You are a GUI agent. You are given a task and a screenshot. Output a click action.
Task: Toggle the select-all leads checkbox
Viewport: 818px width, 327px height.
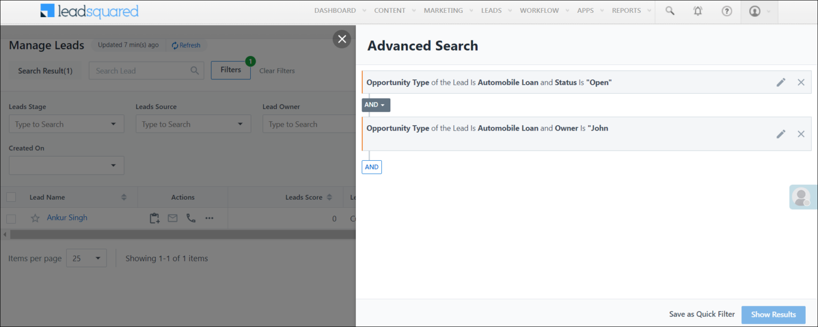(x=11, y=197)
